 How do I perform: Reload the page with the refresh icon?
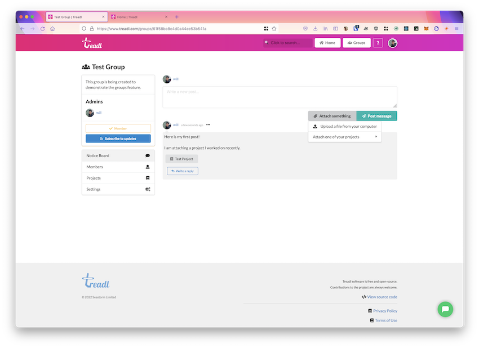[x=42, y=29]
